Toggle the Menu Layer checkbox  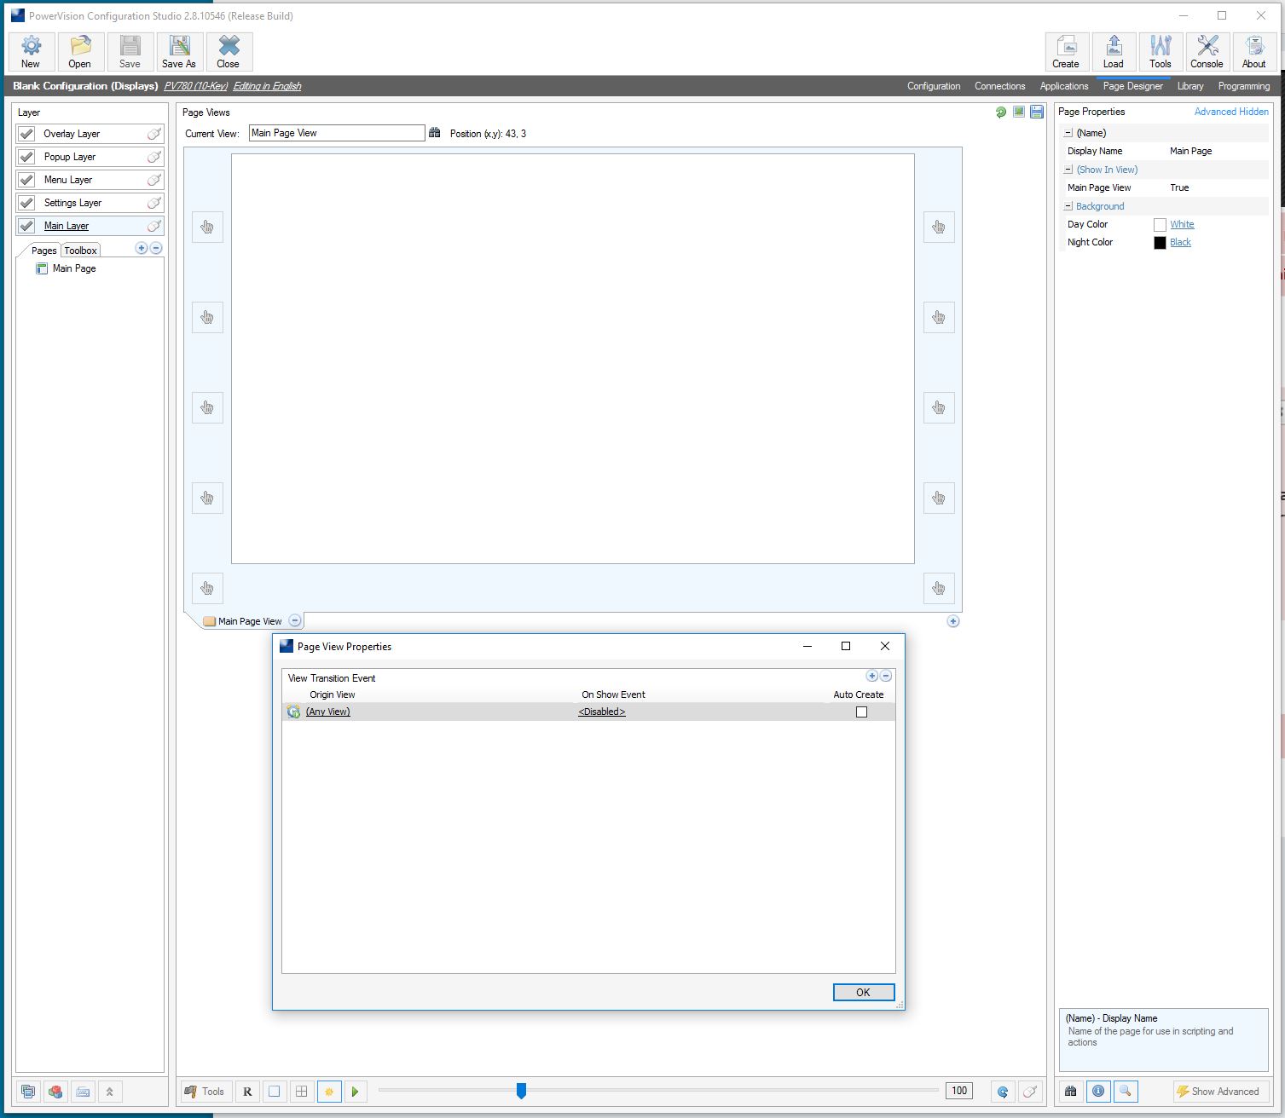point(27,180)
